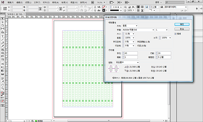Open the 編輯(E) menu
This screenshot has width=203, height=122.
[x=20, y=2]
